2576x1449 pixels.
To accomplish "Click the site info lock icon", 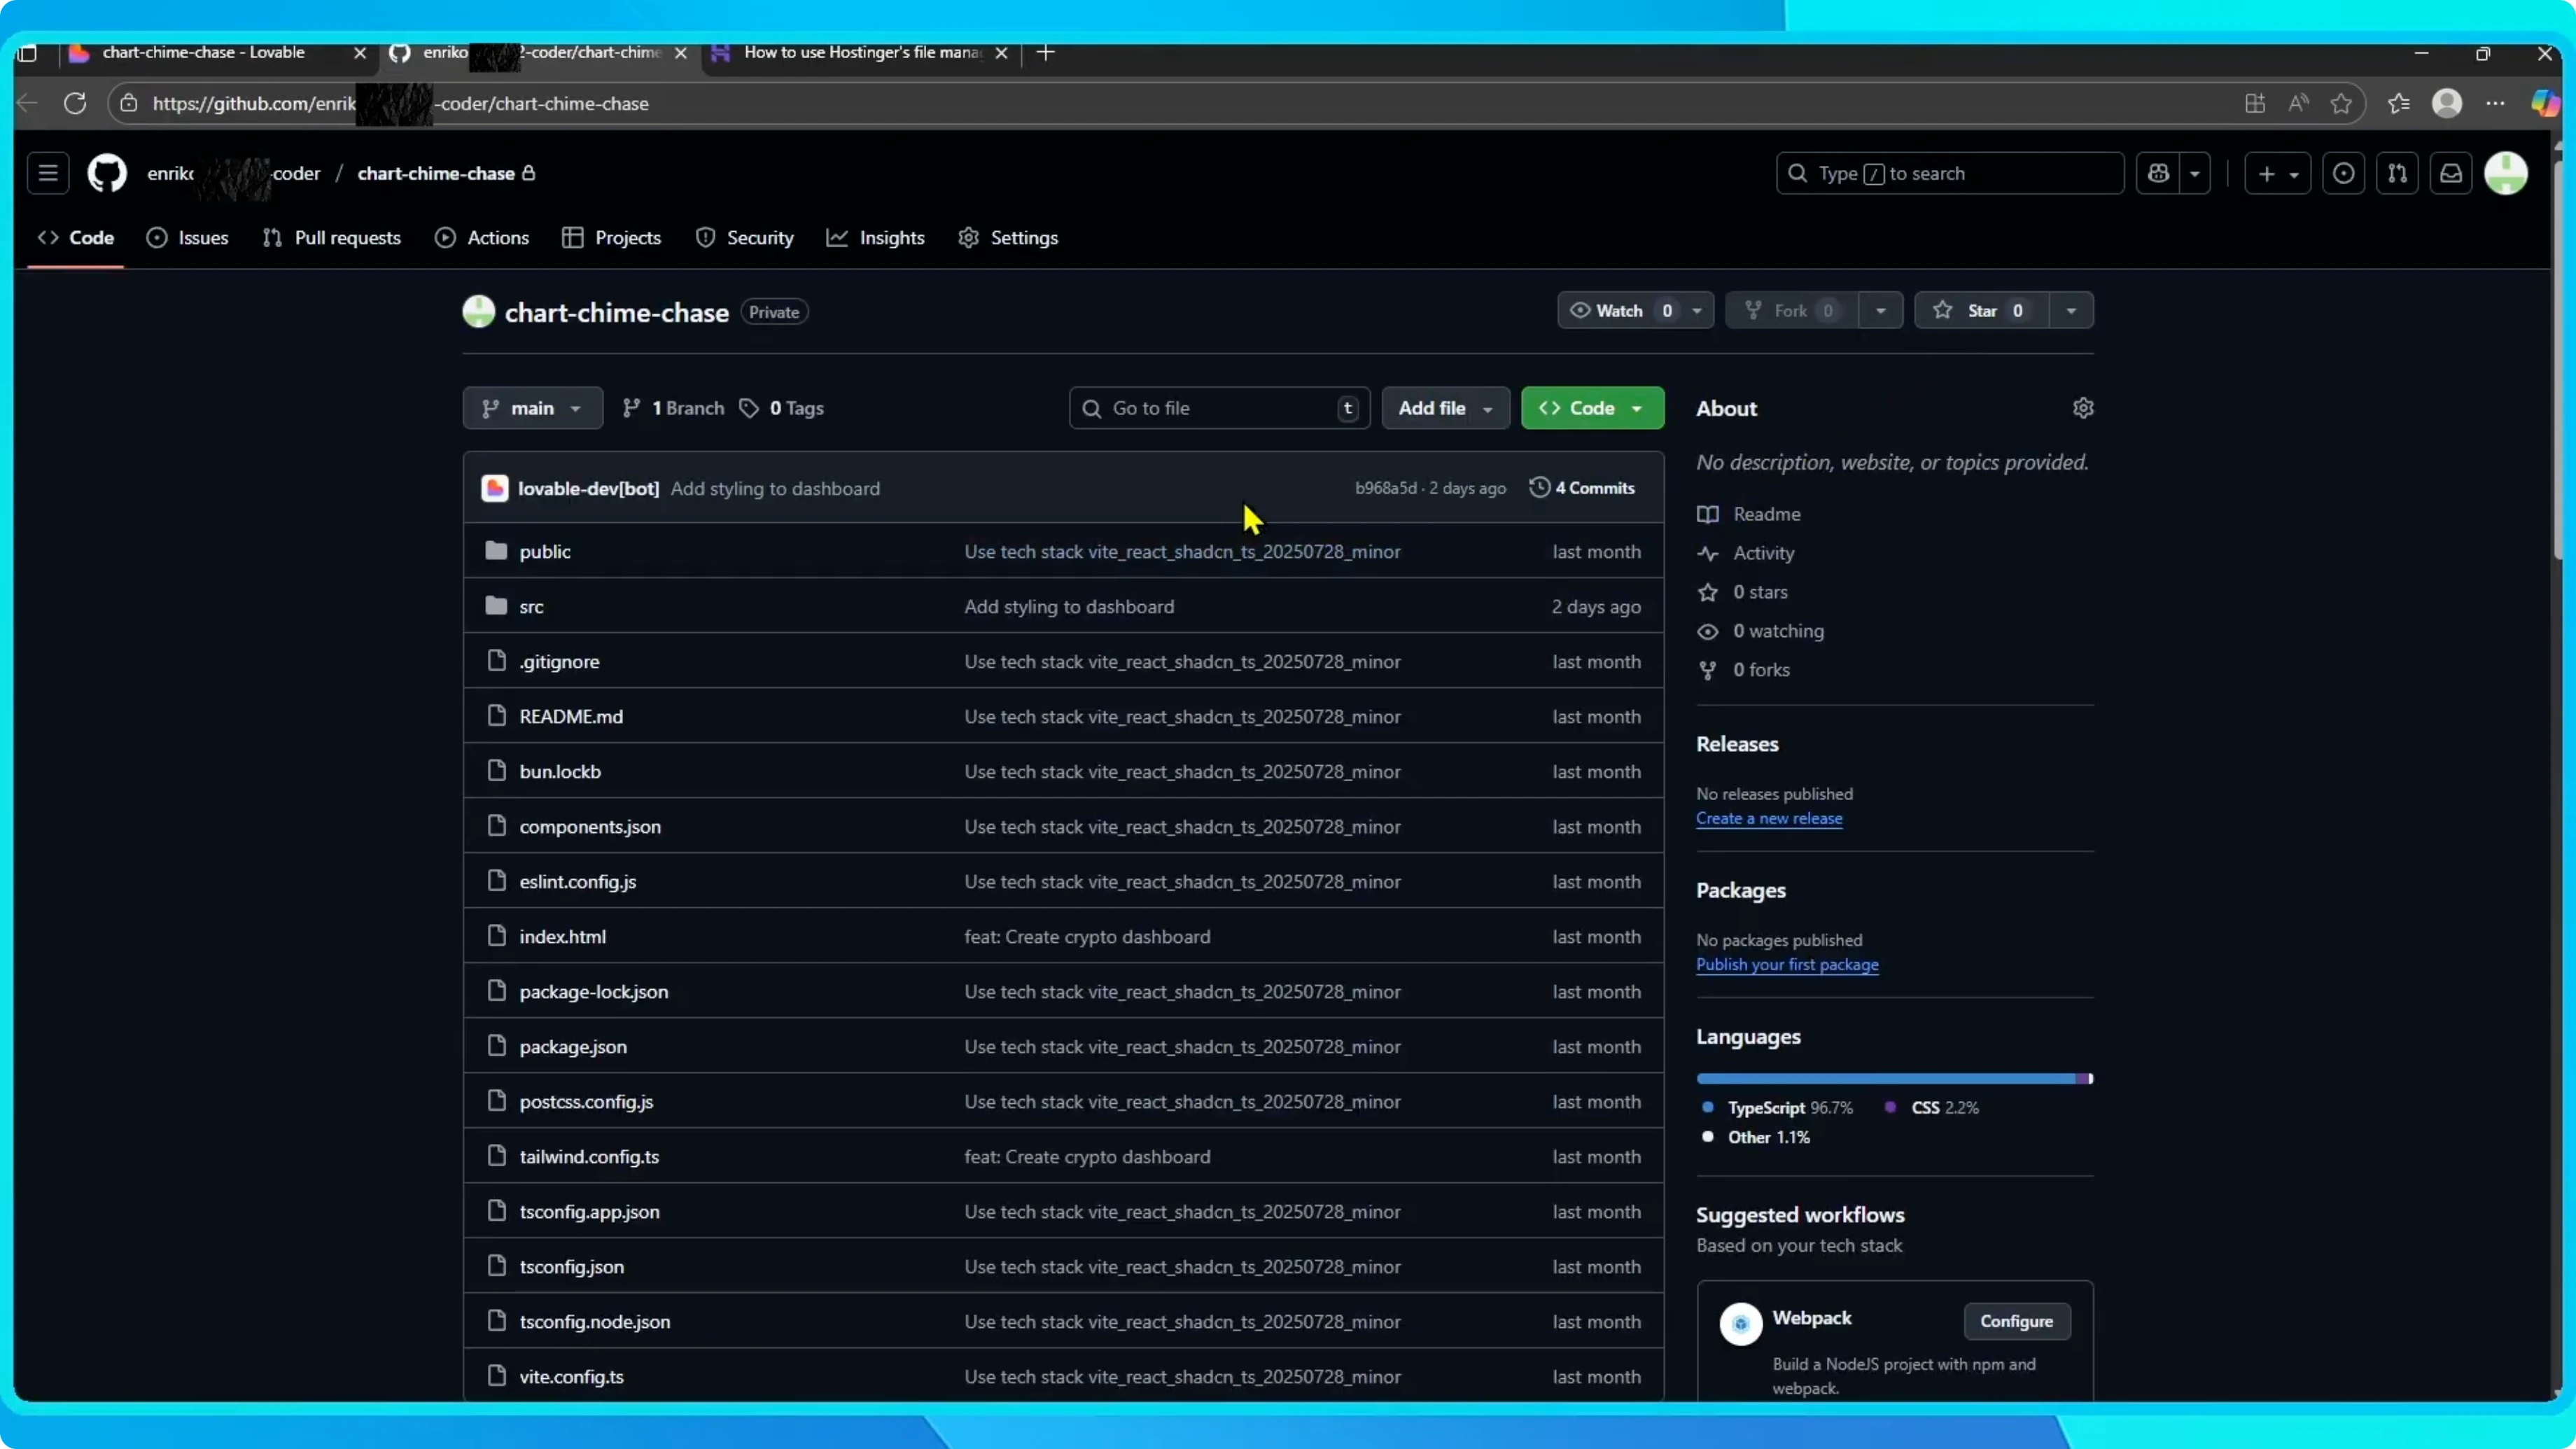I will [129, 103].
